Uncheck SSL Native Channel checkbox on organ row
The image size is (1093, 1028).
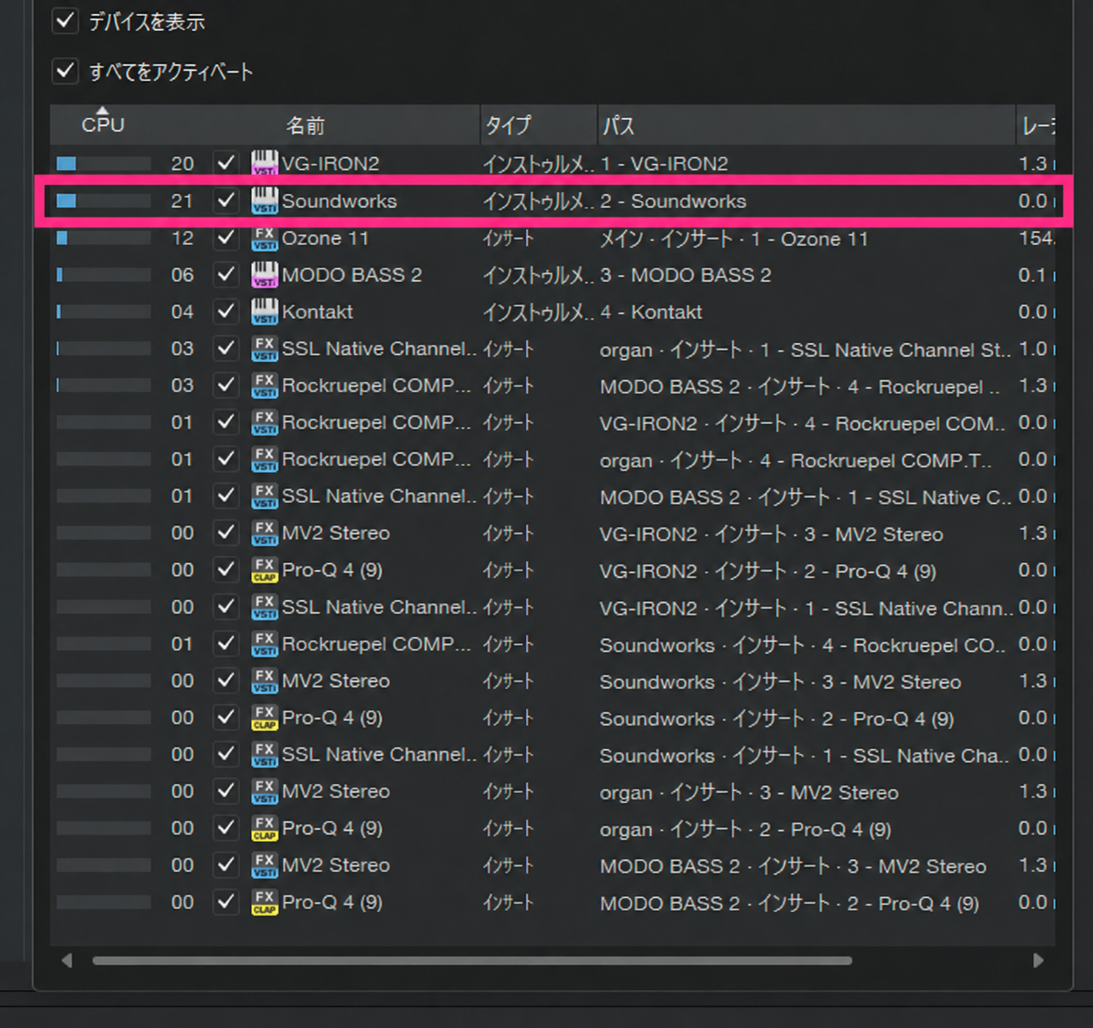click(226, 348)
